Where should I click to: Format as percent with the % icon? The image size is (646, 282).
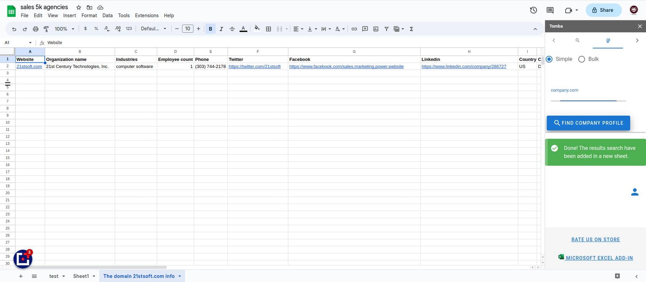[96, 29]
